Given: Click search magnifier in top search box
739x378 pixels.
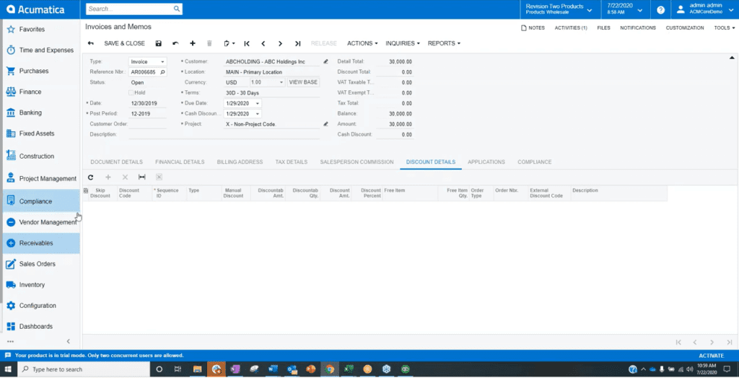Looking at the screenshot, I should point(177,9).
